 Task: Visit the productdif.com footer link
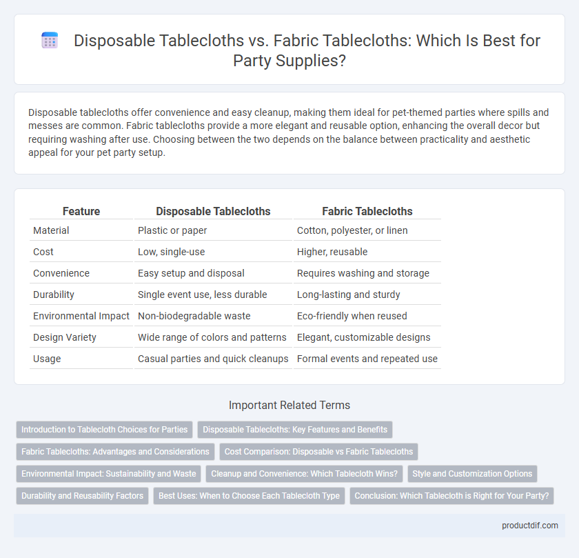click(530, 526)
